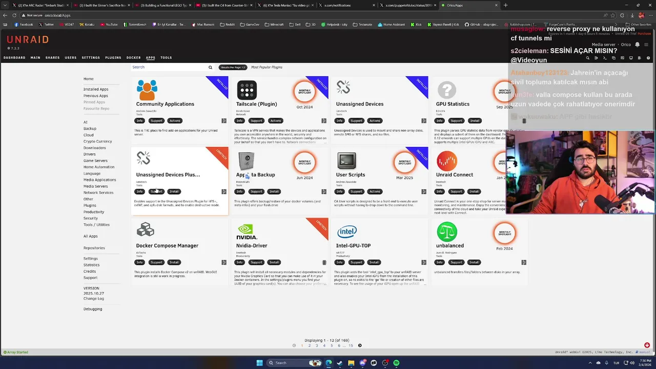
Task: Open the Nvidia-Driver logo icon
Action: 247,232
